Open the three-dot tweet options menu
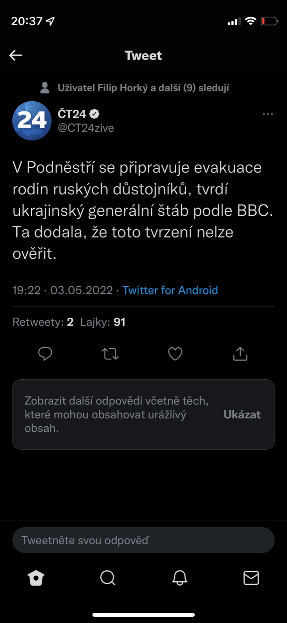Viewport: 287px width, 623px height. click(268, 114)
